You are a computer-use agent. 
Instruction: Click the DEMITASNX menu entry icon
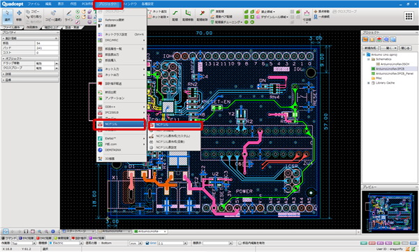(100, 150)
